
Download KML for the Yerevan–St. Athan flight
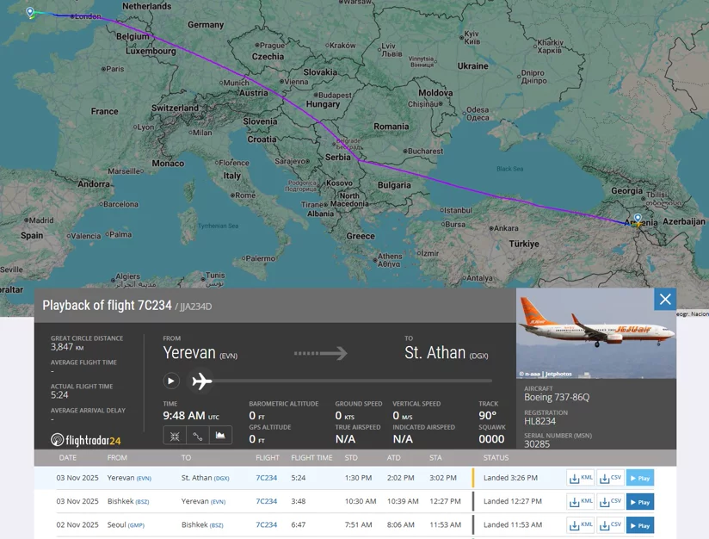[581, 478]
